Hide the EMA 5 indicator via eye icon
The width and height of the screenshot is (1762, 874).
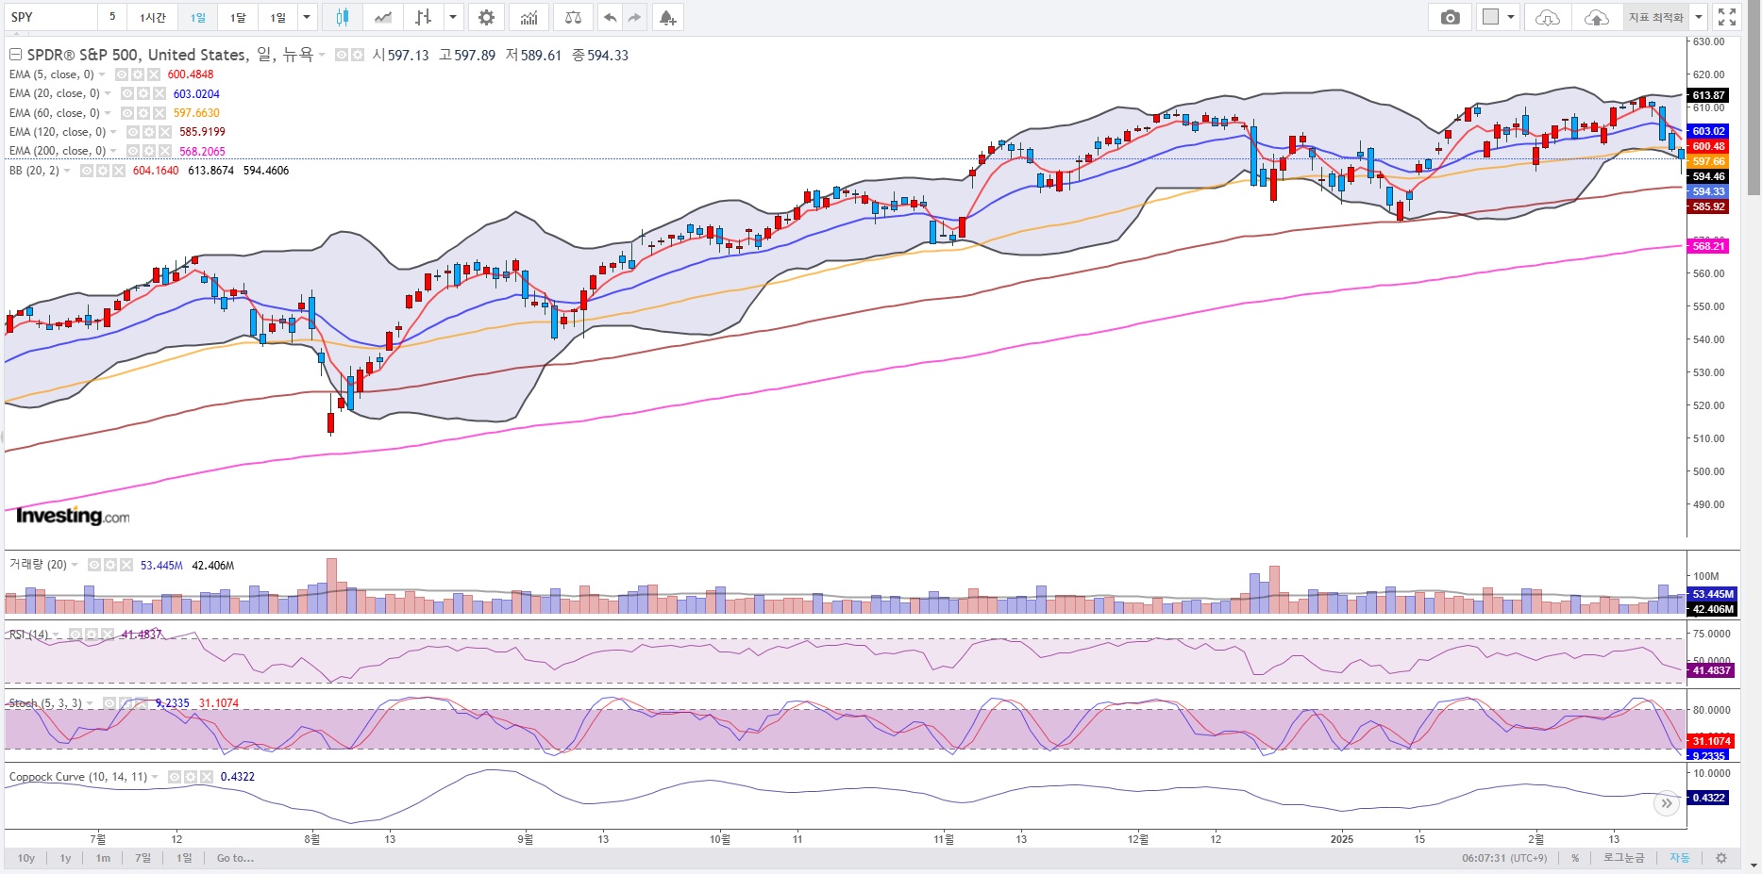(x=121, y=74)
